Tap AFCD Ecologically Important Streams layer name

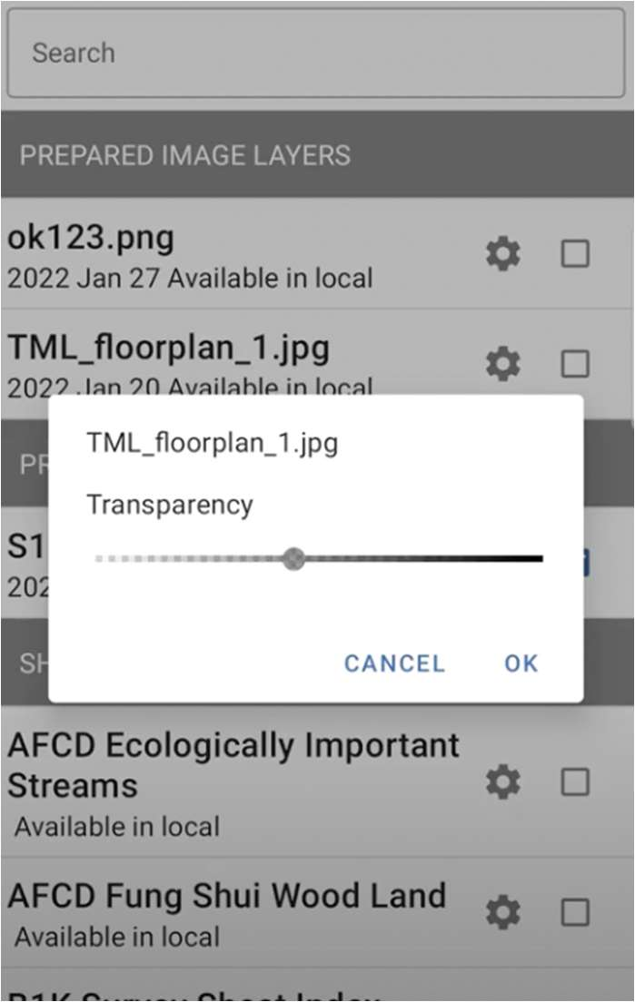coord(233,764)
